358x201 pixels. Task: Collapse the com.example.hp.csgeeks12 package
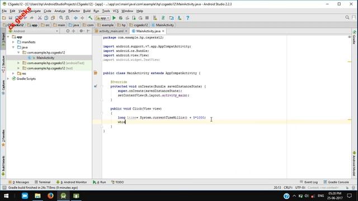(18, 52)
